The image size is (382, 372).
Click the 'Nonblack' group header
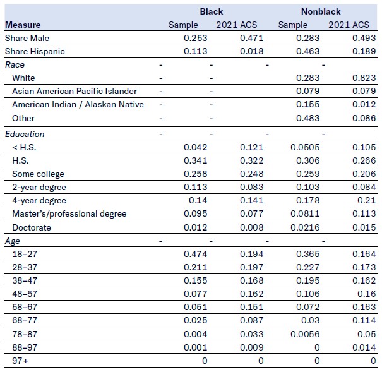click(x=319, y=11)
